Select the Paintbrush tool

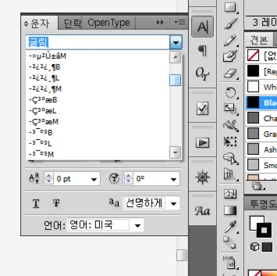[230, 24]
